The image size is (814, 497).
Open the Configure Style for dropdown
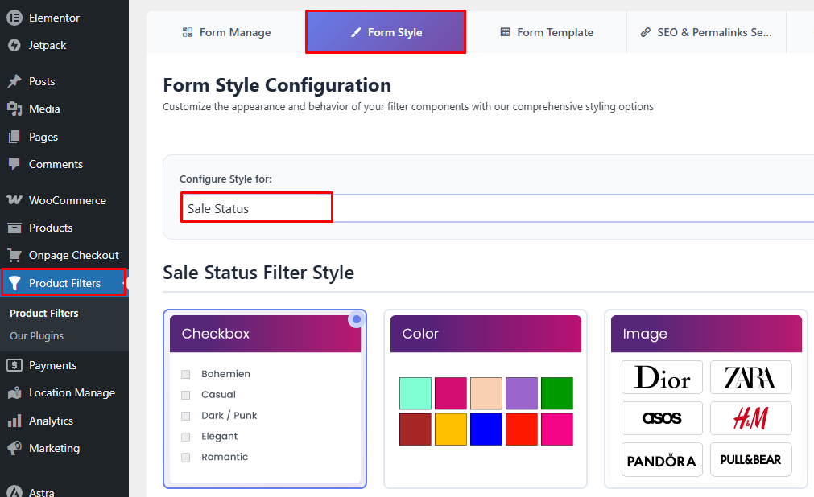[x=256, y=207]
